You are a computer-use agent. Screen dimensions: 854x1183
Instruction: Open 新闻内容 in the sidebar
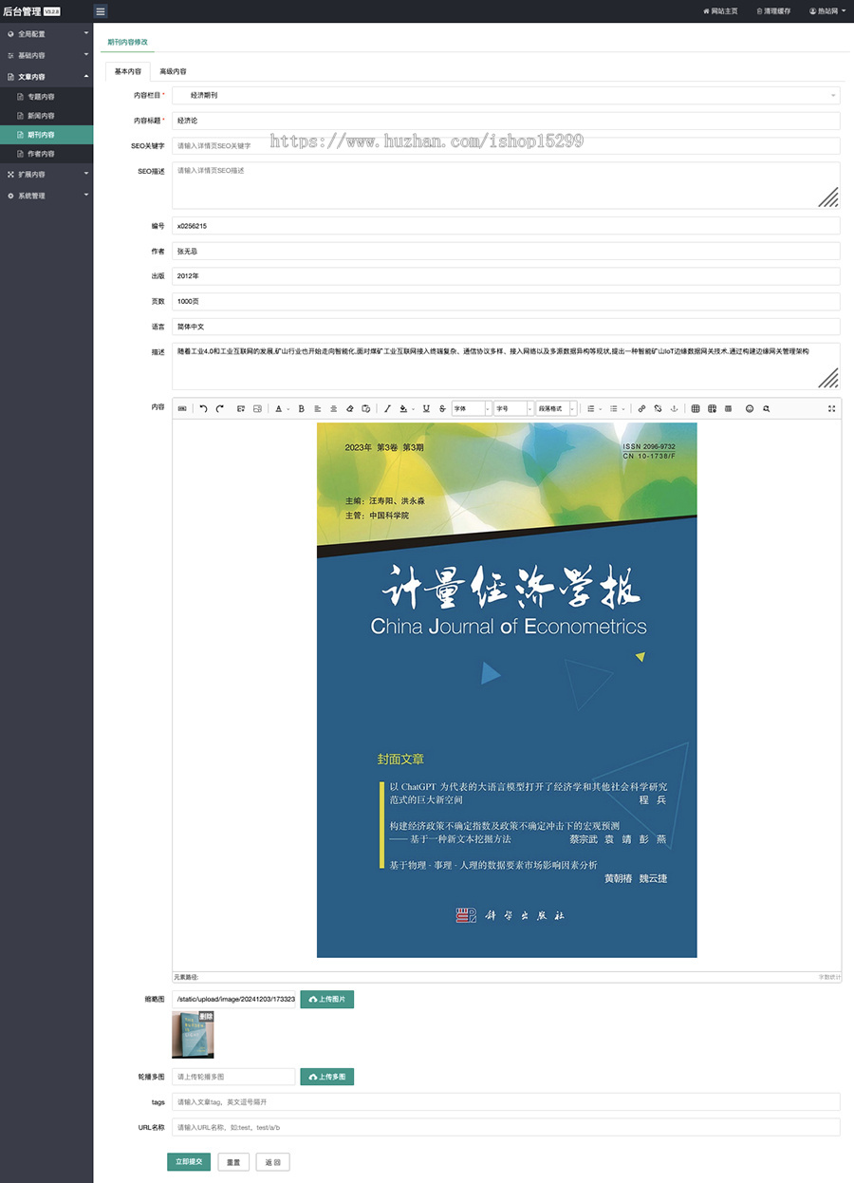(46, 116)
